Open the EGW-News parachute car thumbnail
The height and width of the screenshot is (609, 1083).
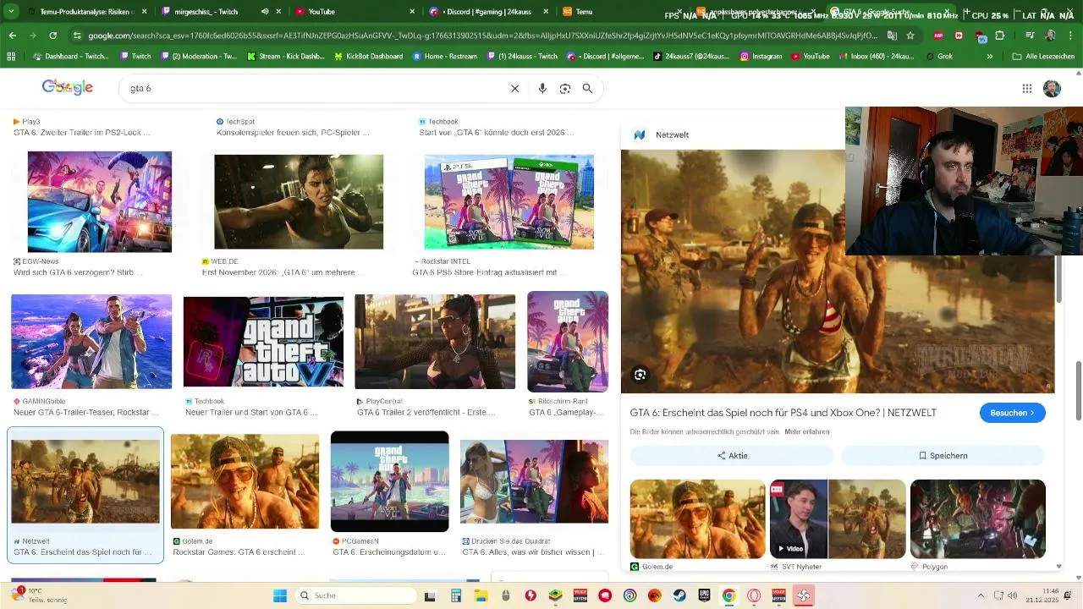tap(100, 202)
